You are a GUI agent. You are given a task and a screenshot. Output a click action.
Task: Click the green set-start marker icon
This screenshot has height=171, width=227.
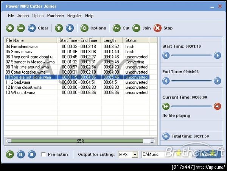166,106
